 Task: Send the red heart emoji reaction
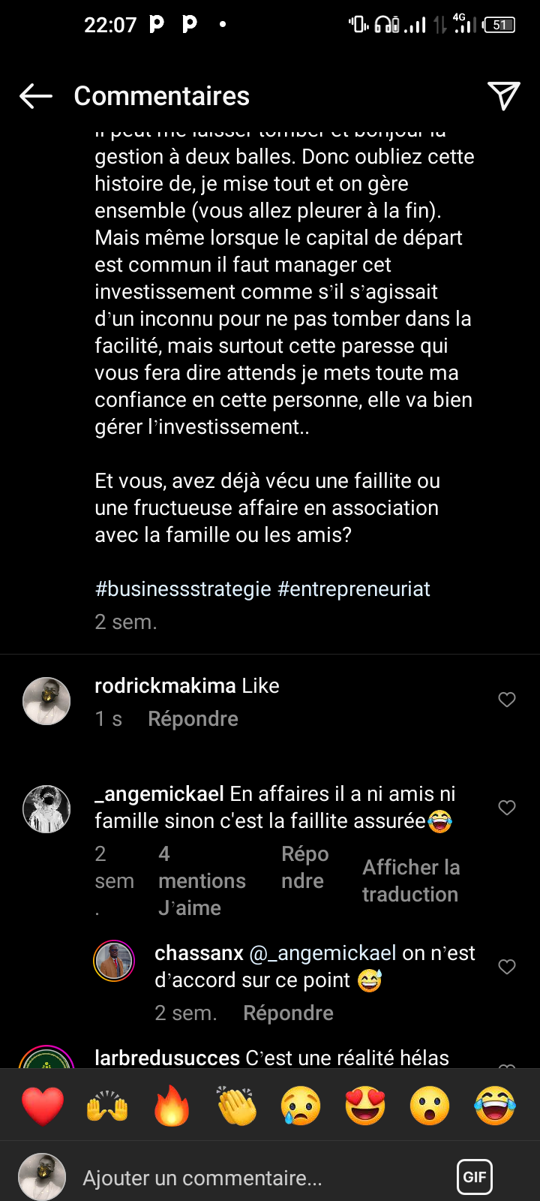click(x=43, y=1106)
